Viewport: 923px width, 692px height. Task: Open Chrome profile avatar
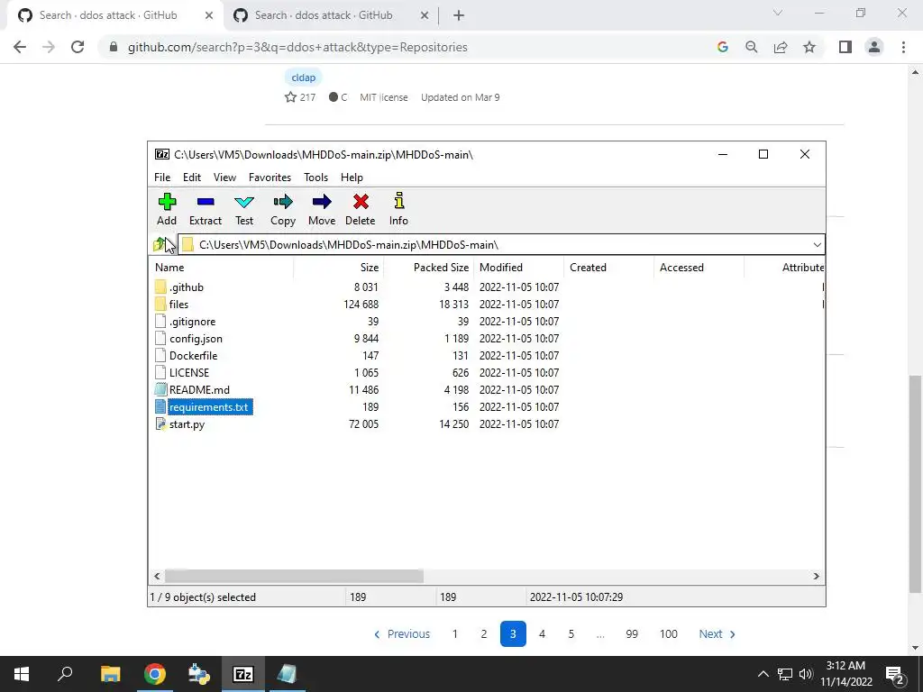[x=874, y=47]
